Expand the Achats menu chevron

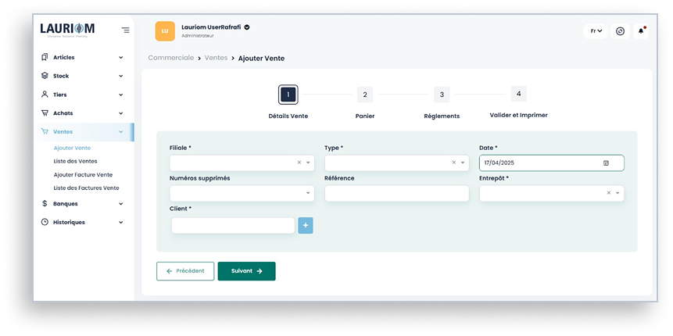121,113
